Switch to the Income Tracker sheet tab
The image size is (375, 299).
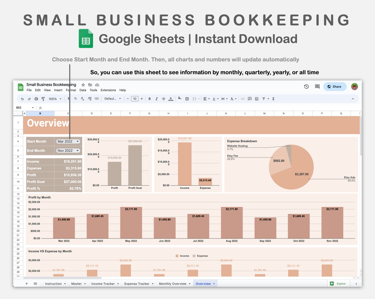click(103, 283)
